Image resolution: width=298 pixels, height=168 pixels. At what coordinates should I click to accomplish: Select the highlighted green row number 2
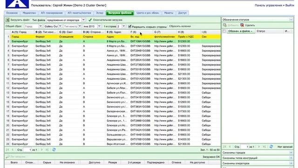(x=113, y=42)
